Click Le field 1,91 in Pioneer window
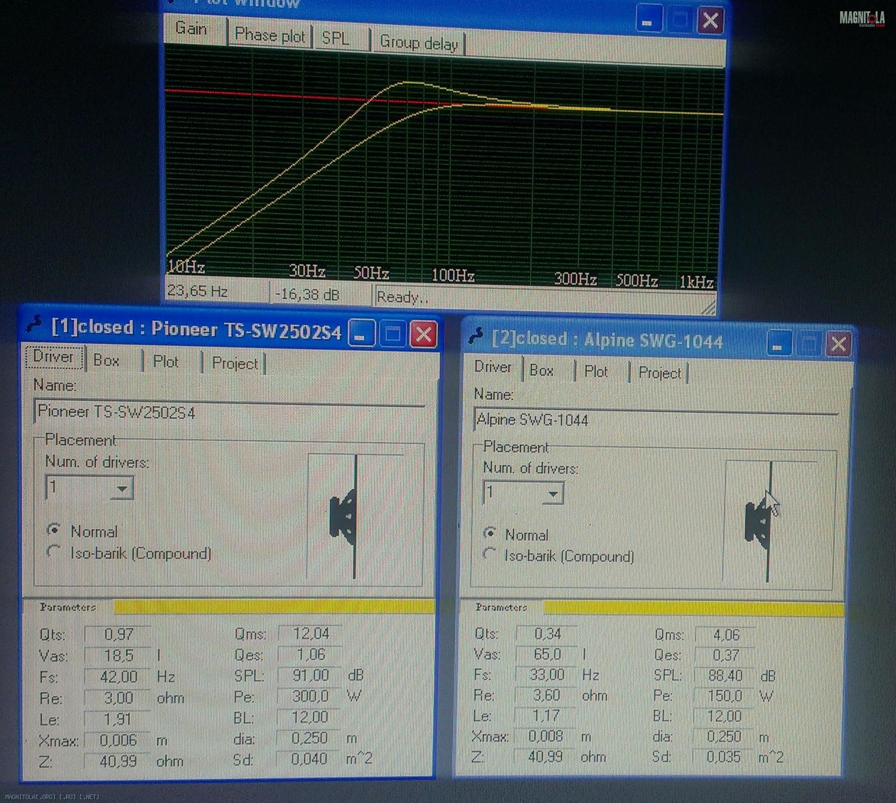 [x=118, y=719]
